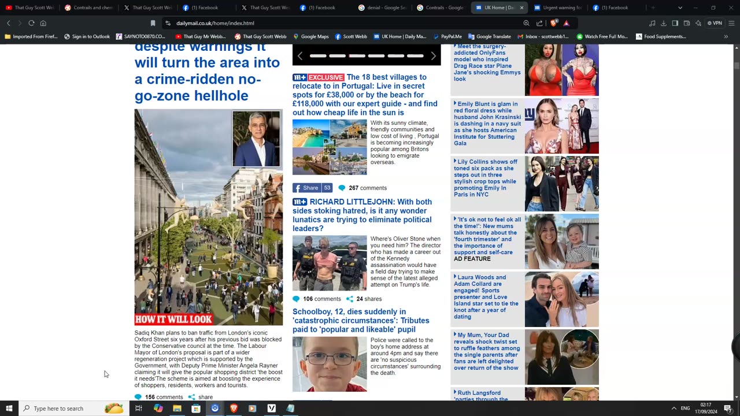740x416 pixels.
Task: Click the browser Forward arrow
Action: coord(19,23)
